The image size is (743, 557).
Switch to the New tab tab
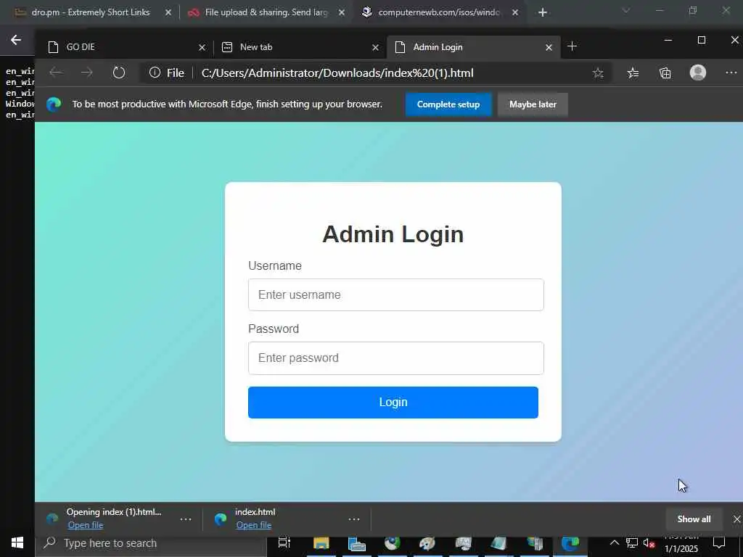pos(300,47)
